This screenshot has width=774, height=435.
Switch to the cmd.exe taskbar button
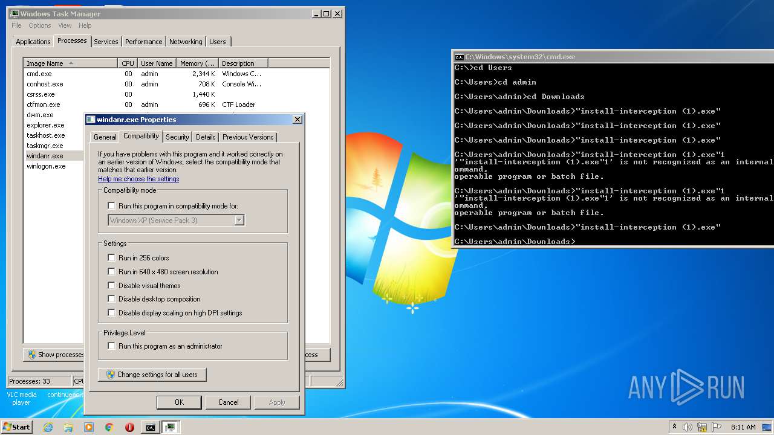click(x=150, y=427)
